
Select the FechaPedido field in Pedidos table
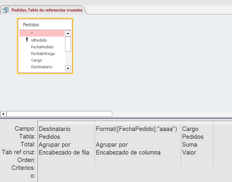tap(42, 47)
